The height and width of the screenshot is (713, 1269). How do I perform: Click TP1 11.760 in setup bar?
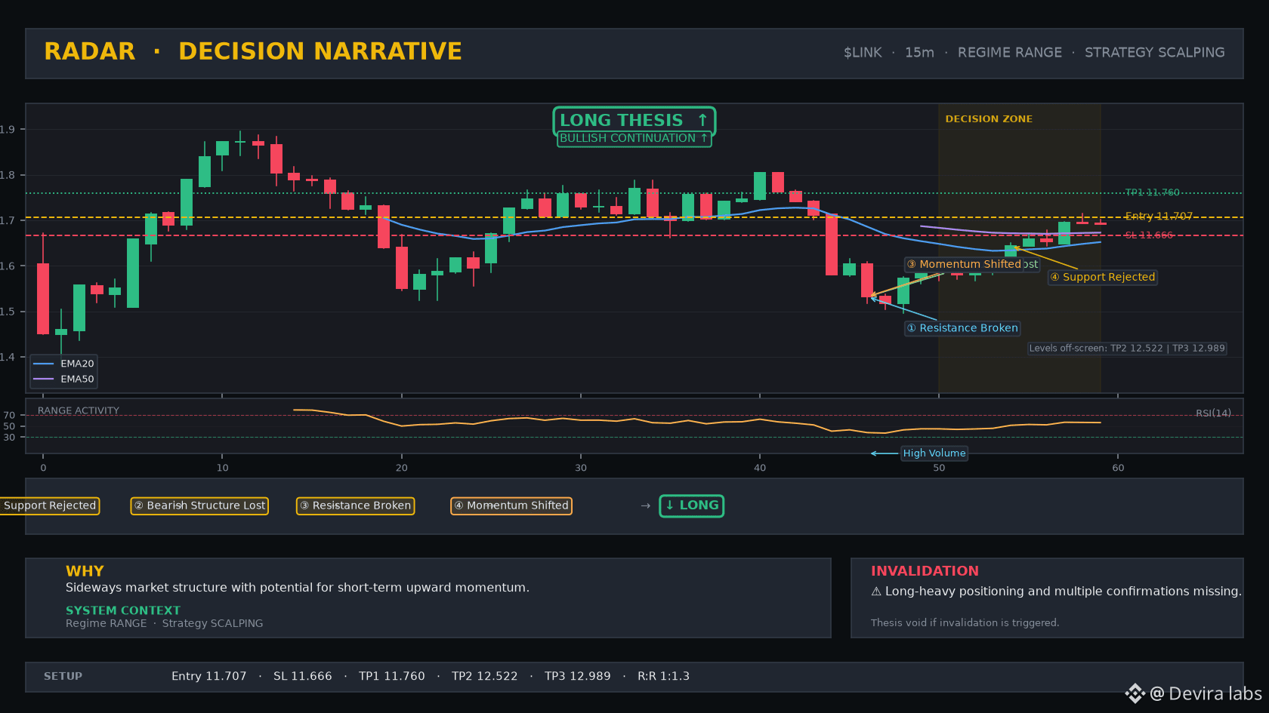pos(392,677)
